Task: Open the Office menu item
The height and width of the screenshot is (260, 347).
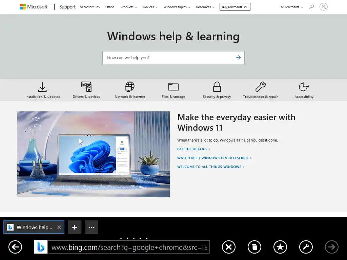Action: (x=110, y=7)
